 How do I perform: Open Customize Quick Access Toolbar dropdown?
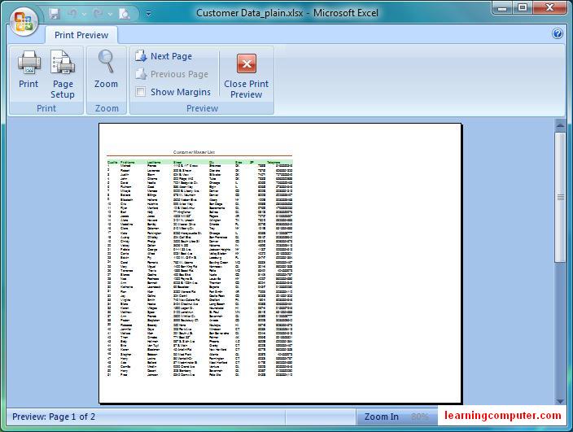(x=148, y=14)
